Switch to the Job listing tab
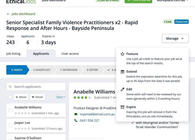 coord(13,54)
